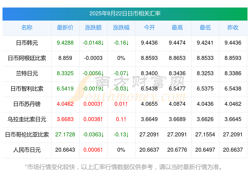Click the 日币智利比索 row name
250x175 pixels.
click(x=27, y=89)
